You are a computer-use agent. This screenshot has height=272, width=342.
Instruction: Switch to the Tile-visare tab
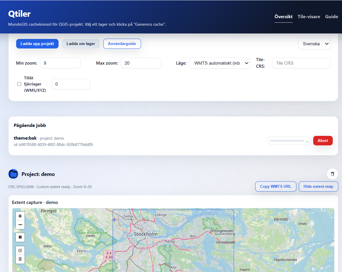tap(309, 17)
